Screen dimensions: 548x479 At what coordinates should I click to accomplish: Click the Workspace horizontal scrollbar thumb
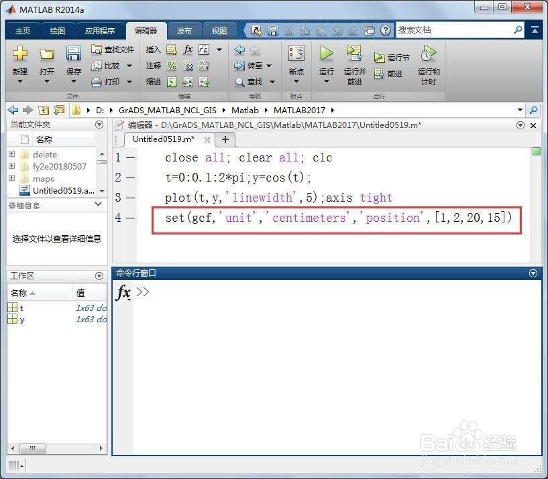[32, 448]
